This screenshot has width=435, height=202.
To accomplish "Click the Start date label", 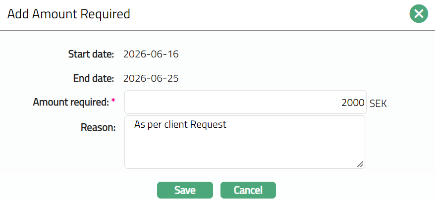I will (91, 54).
